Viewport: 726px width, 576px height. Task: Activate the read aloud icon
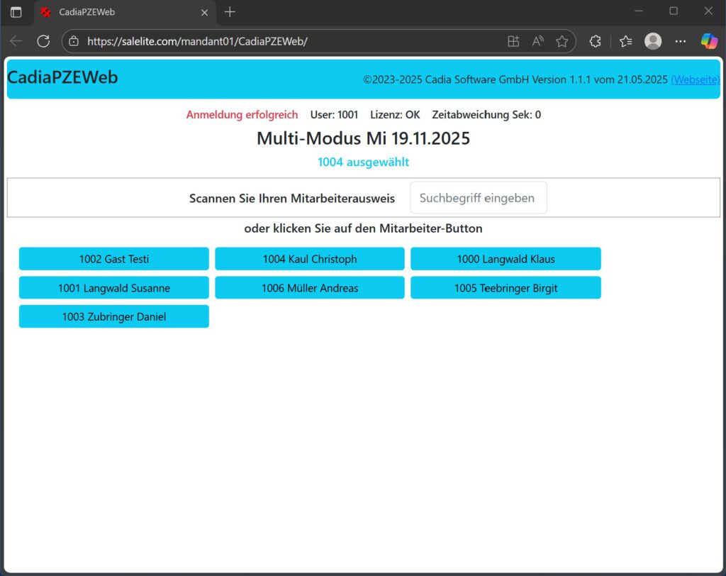[x=538, y=41]
